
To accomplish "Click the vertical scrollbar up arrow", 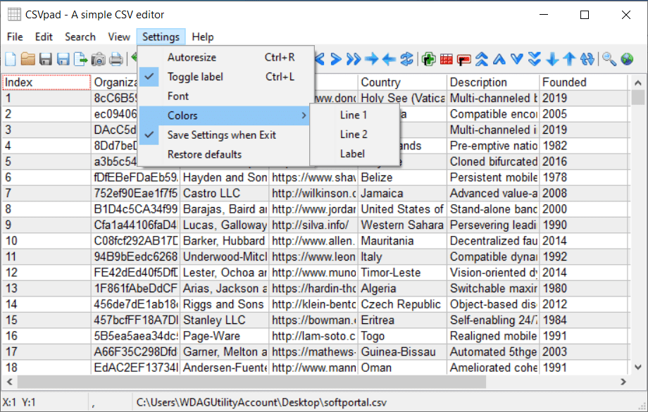I will pyautogui.click(x=637, y=82).
